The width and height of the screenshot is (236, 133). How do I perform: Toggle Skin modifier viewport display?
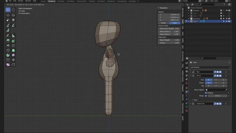218,72
